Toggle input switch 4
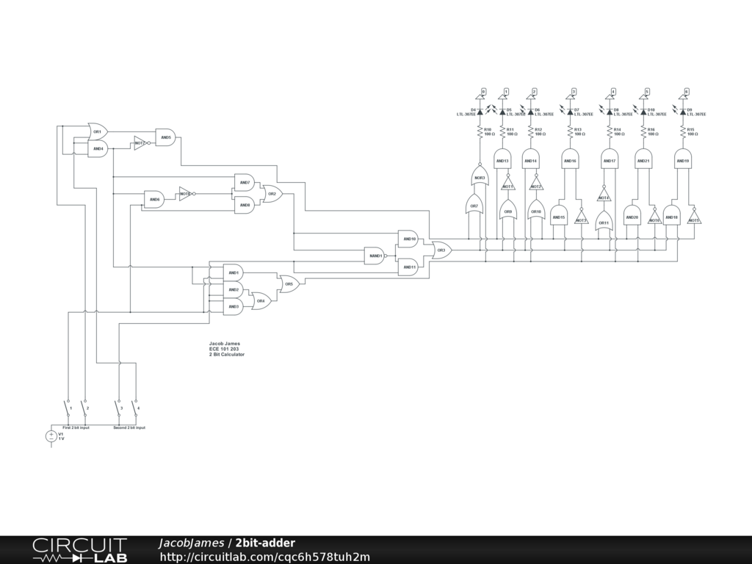This screenshot has width=752, height=564. point(135,406)
